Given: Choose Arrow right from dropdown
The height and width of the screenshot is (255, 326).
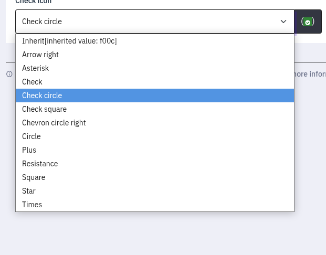Looking at the screenshot, I should pos(40,55).
